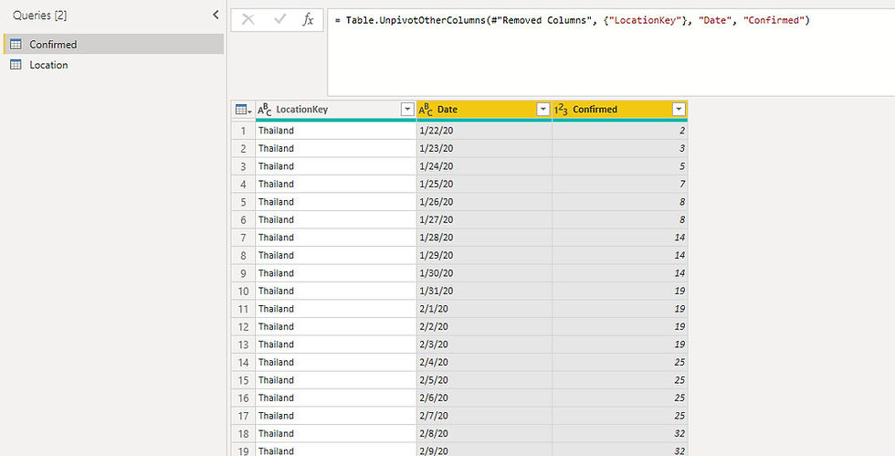
Task: Click date cell 2/6/20
Action: [x=484, y=398]
